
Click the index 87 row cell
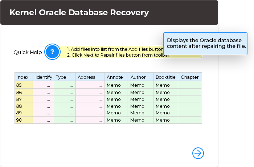pos(24,99)
